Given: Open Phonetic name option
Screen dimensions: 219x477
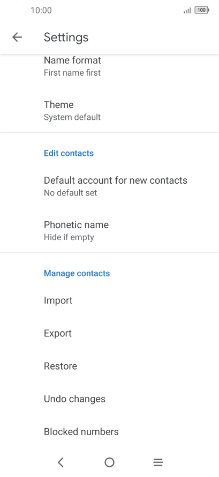Looking at the screenshot, I should [109, 230].
